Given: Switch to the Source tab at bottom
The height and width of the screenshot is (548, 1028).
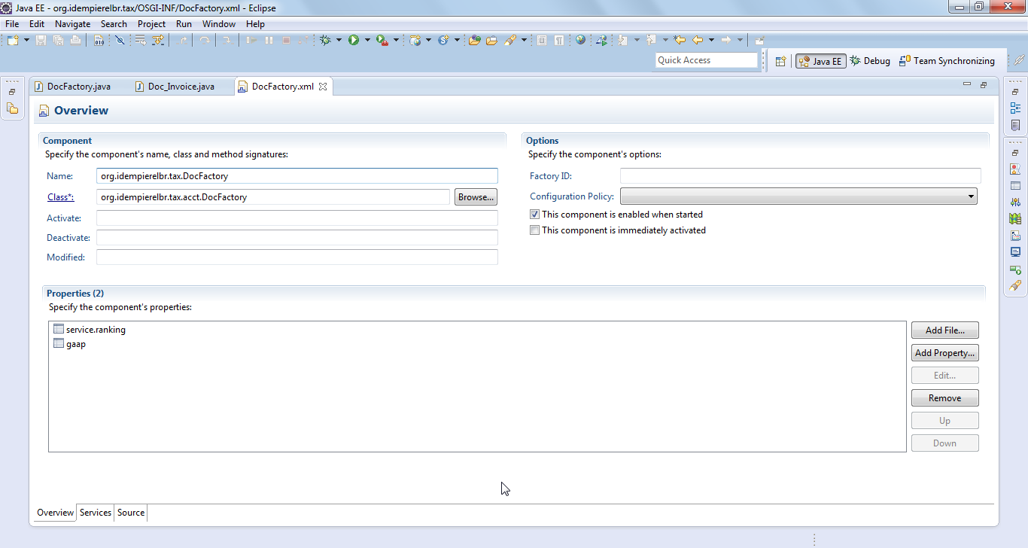Looking at the screenshot, I should coord(131,513).
